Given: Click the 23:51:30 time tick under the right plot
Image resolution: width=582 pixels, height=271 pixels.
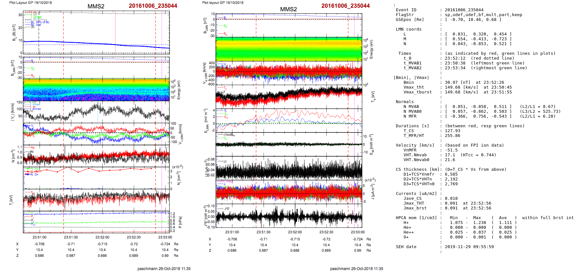Looking at the screenshot, I should [x=263, y=232].
